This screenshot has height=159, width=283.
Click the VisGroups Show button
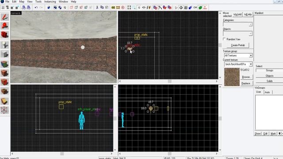(258, 133)
